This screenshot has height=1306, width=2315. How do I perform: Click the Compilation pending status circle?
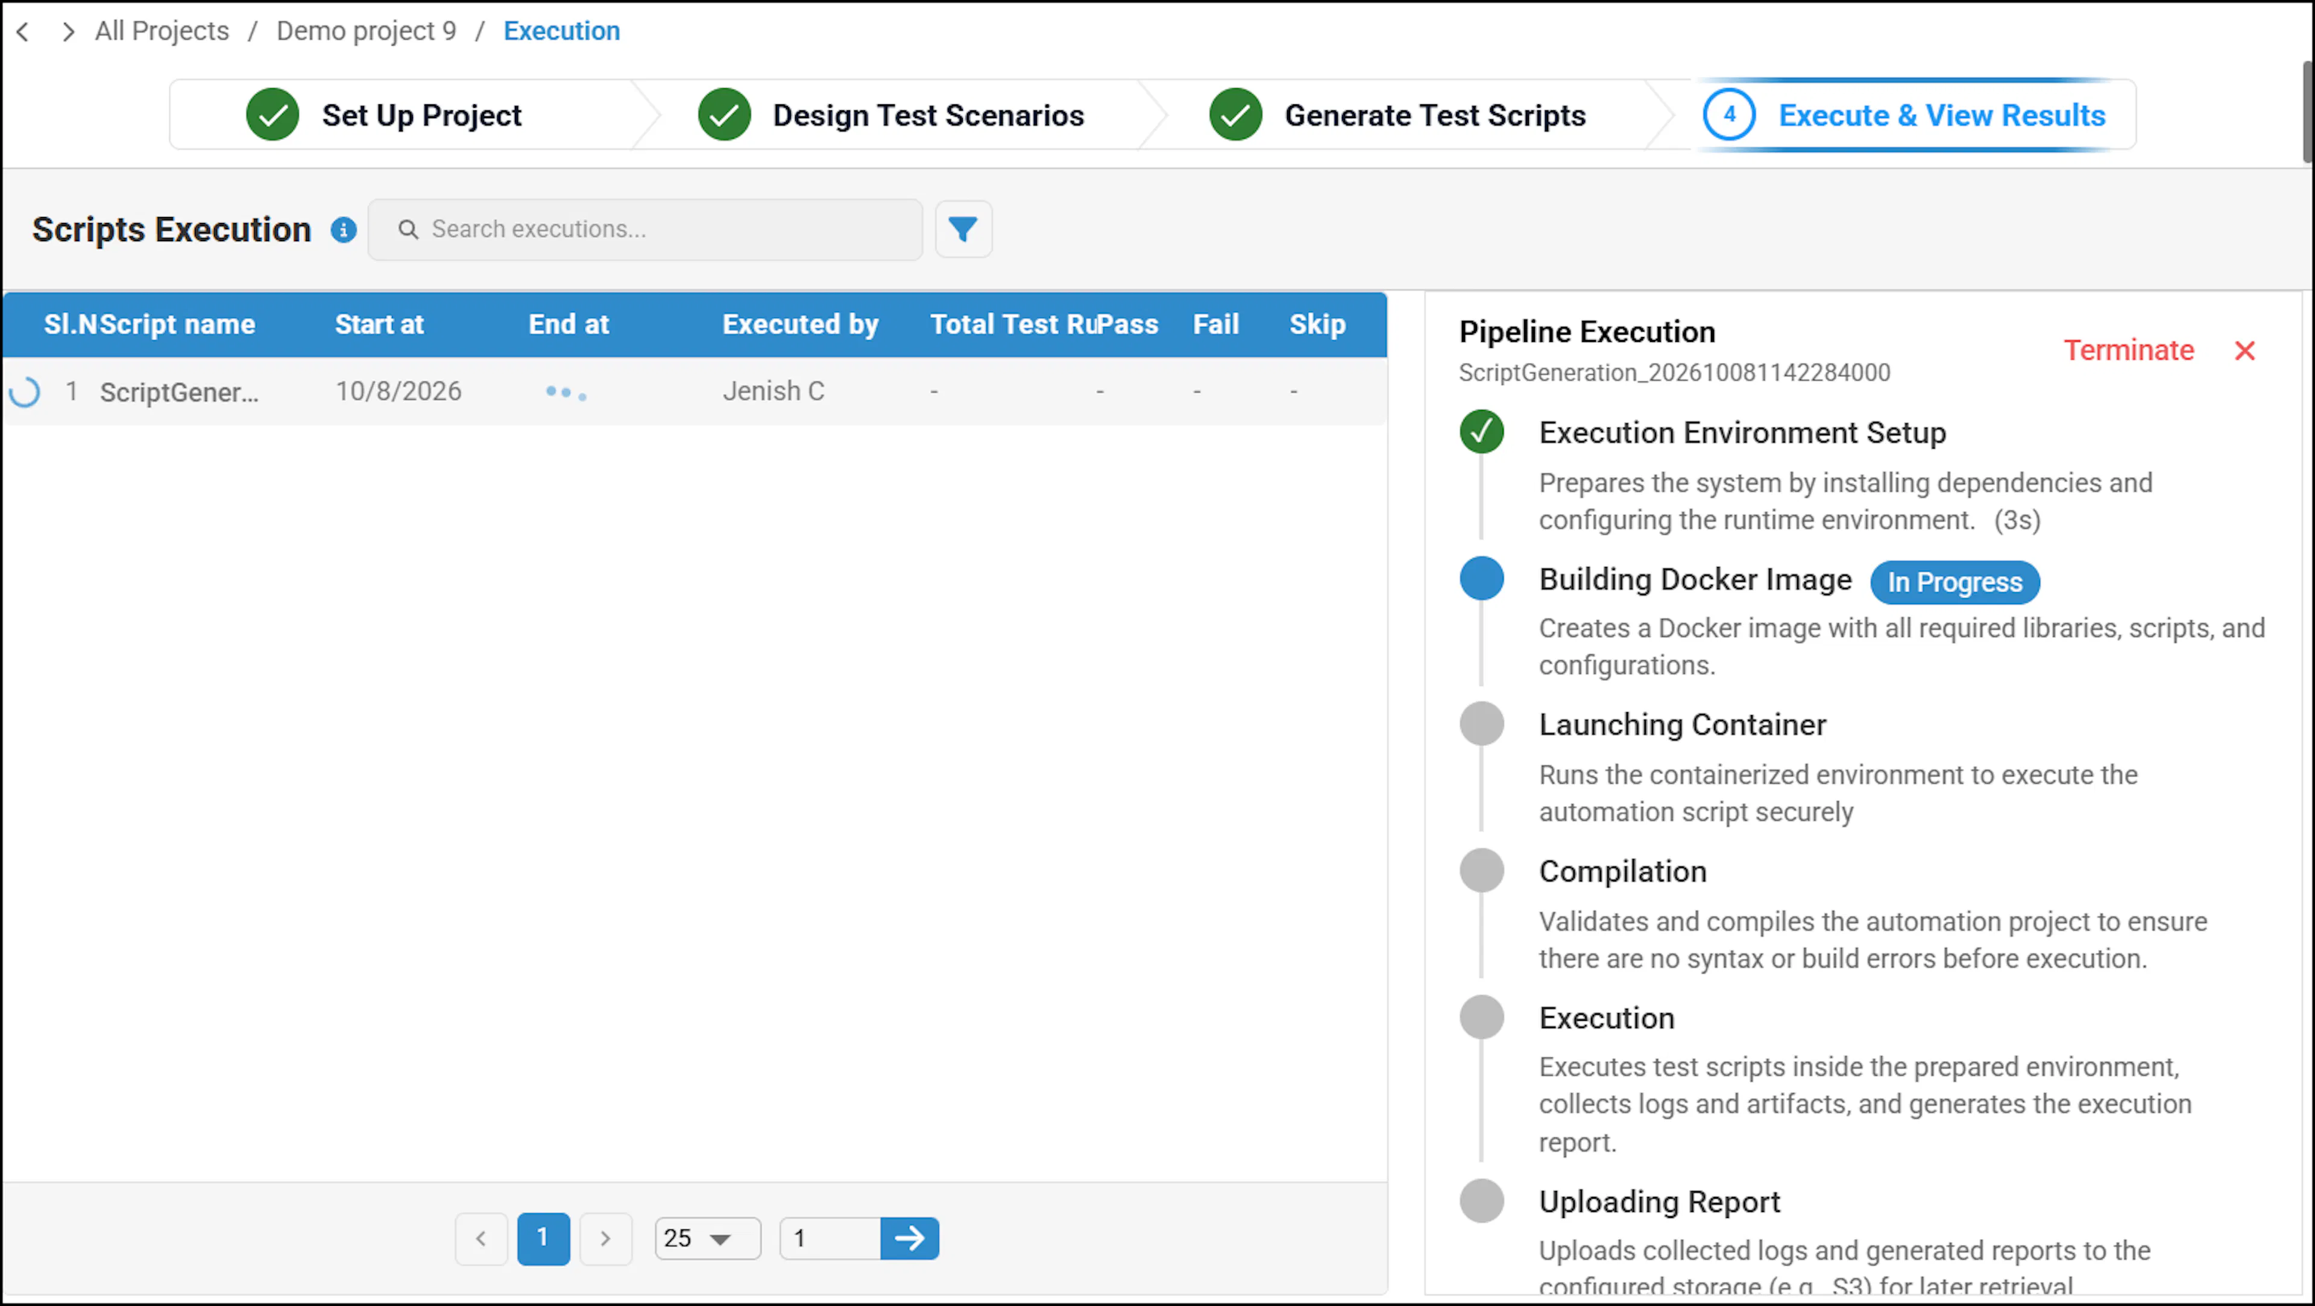(x=1482, y=870)
